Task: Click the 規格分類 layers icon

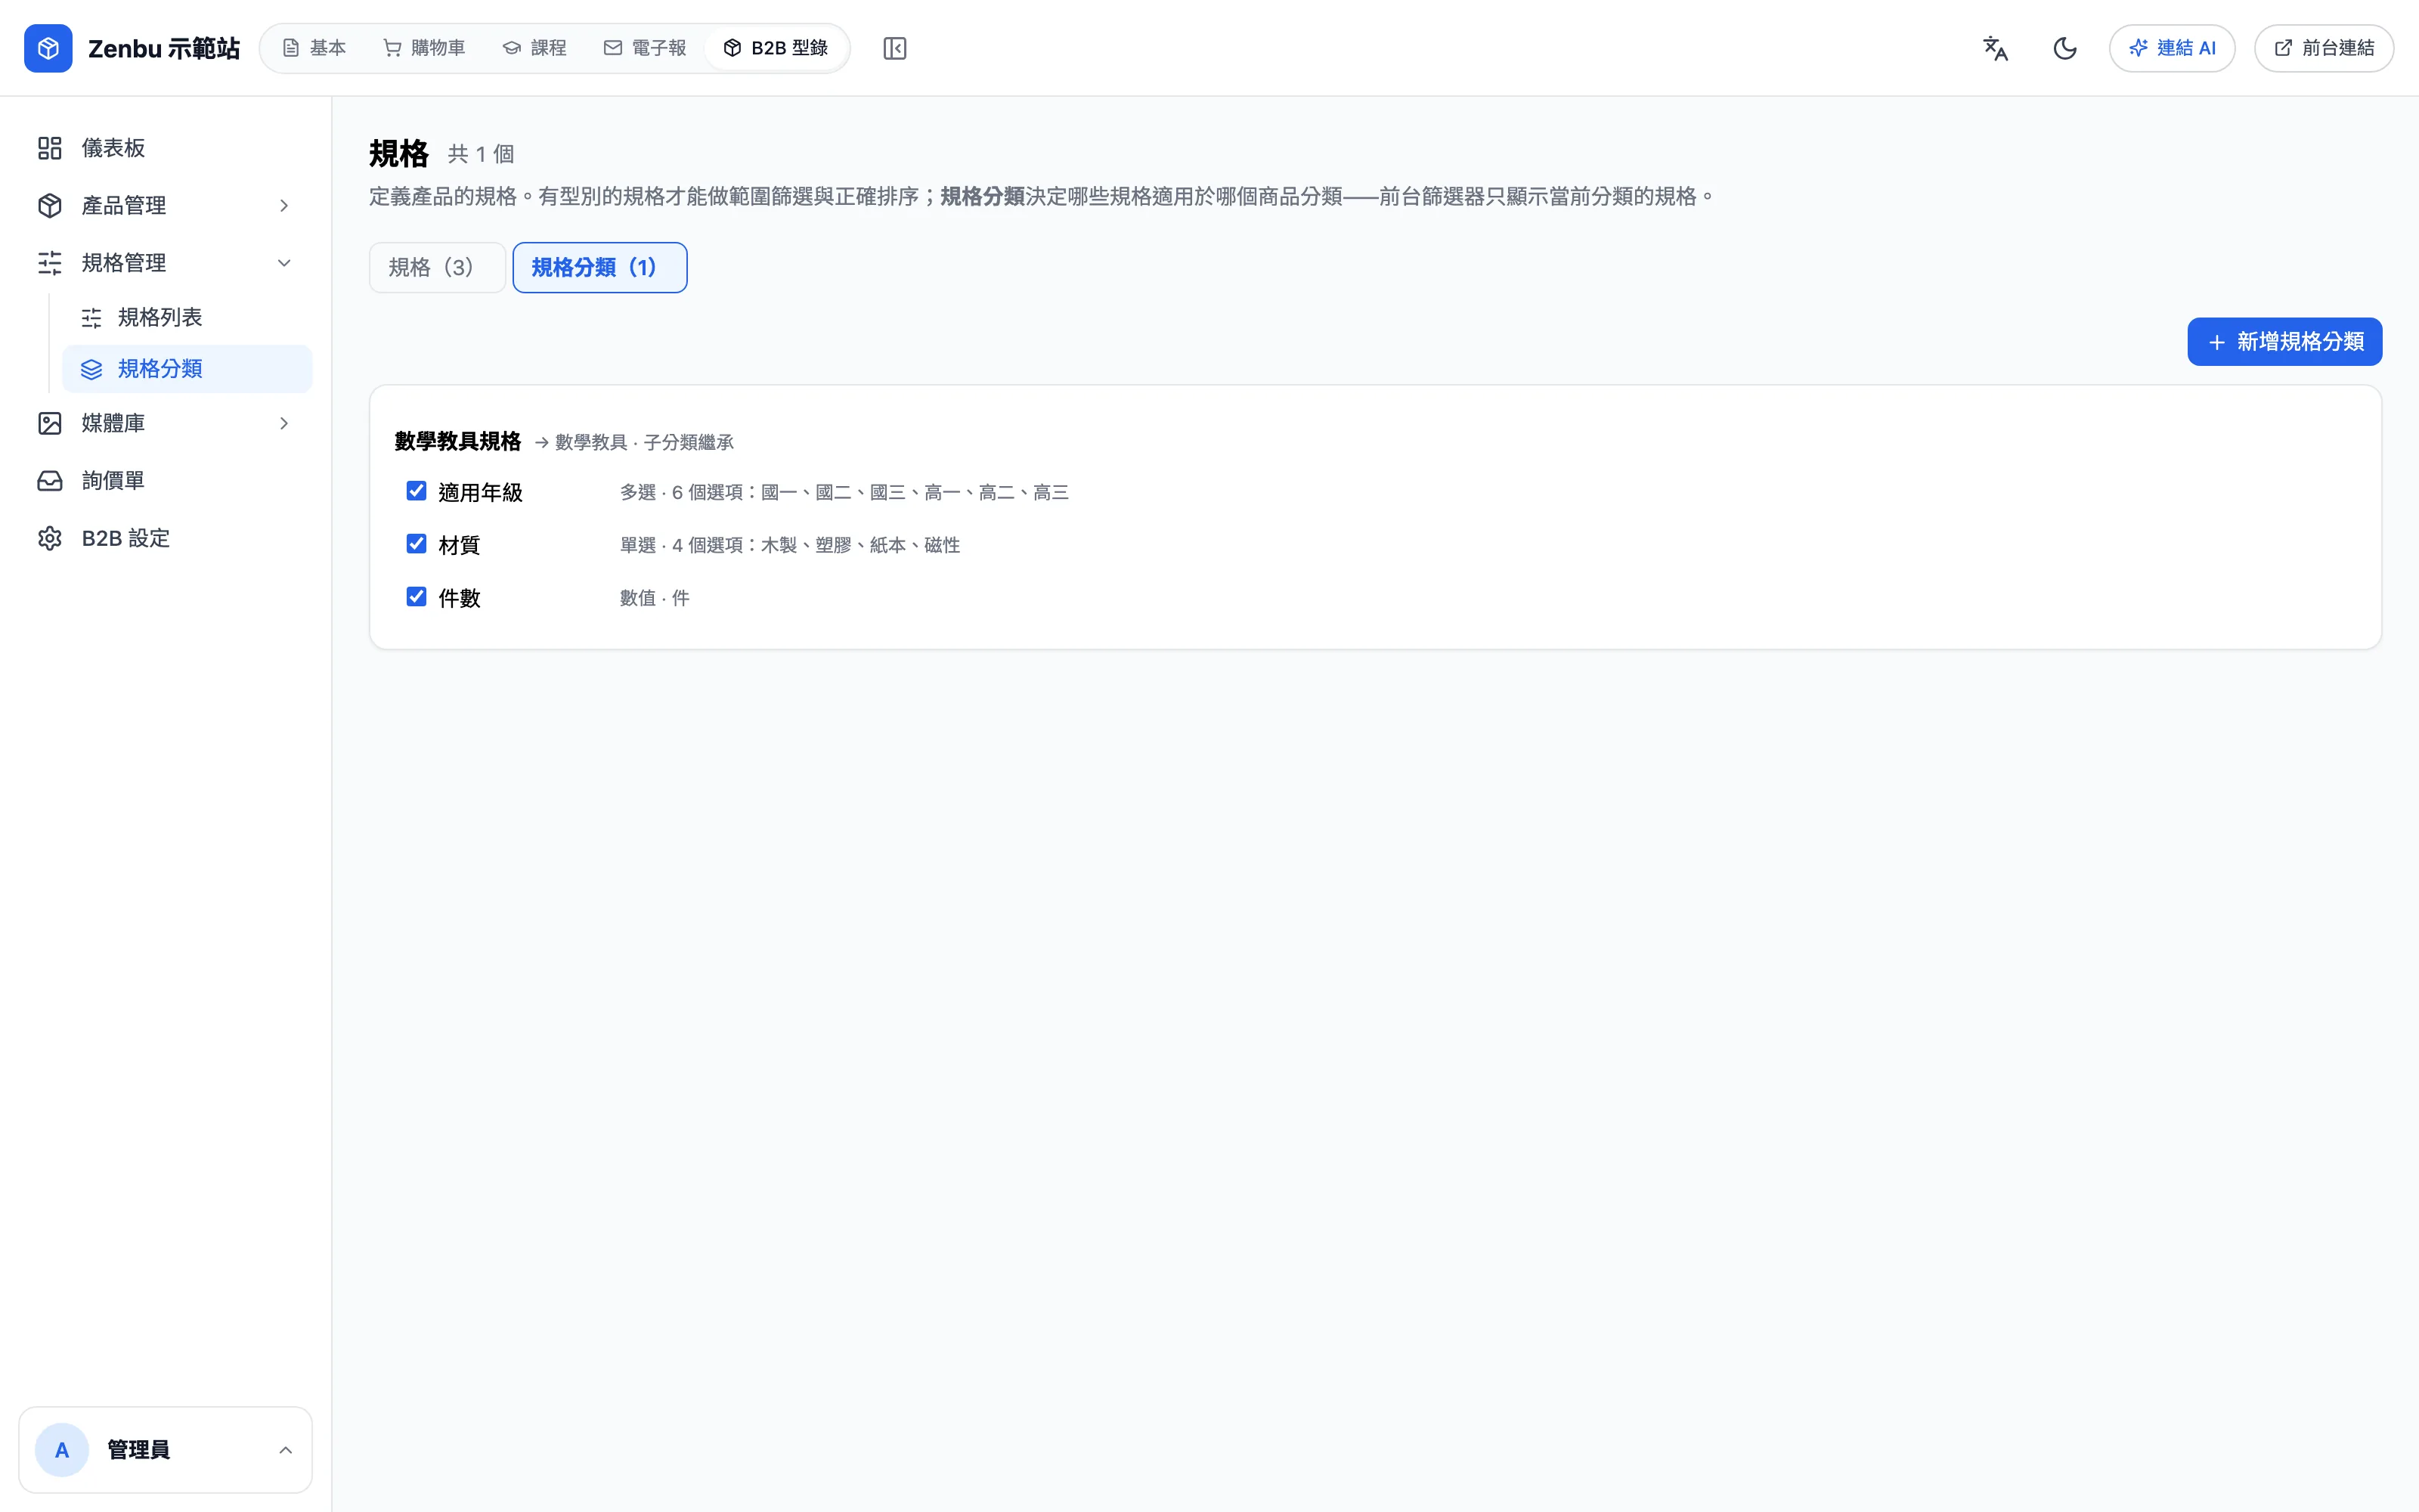Action: coord(91,369)
